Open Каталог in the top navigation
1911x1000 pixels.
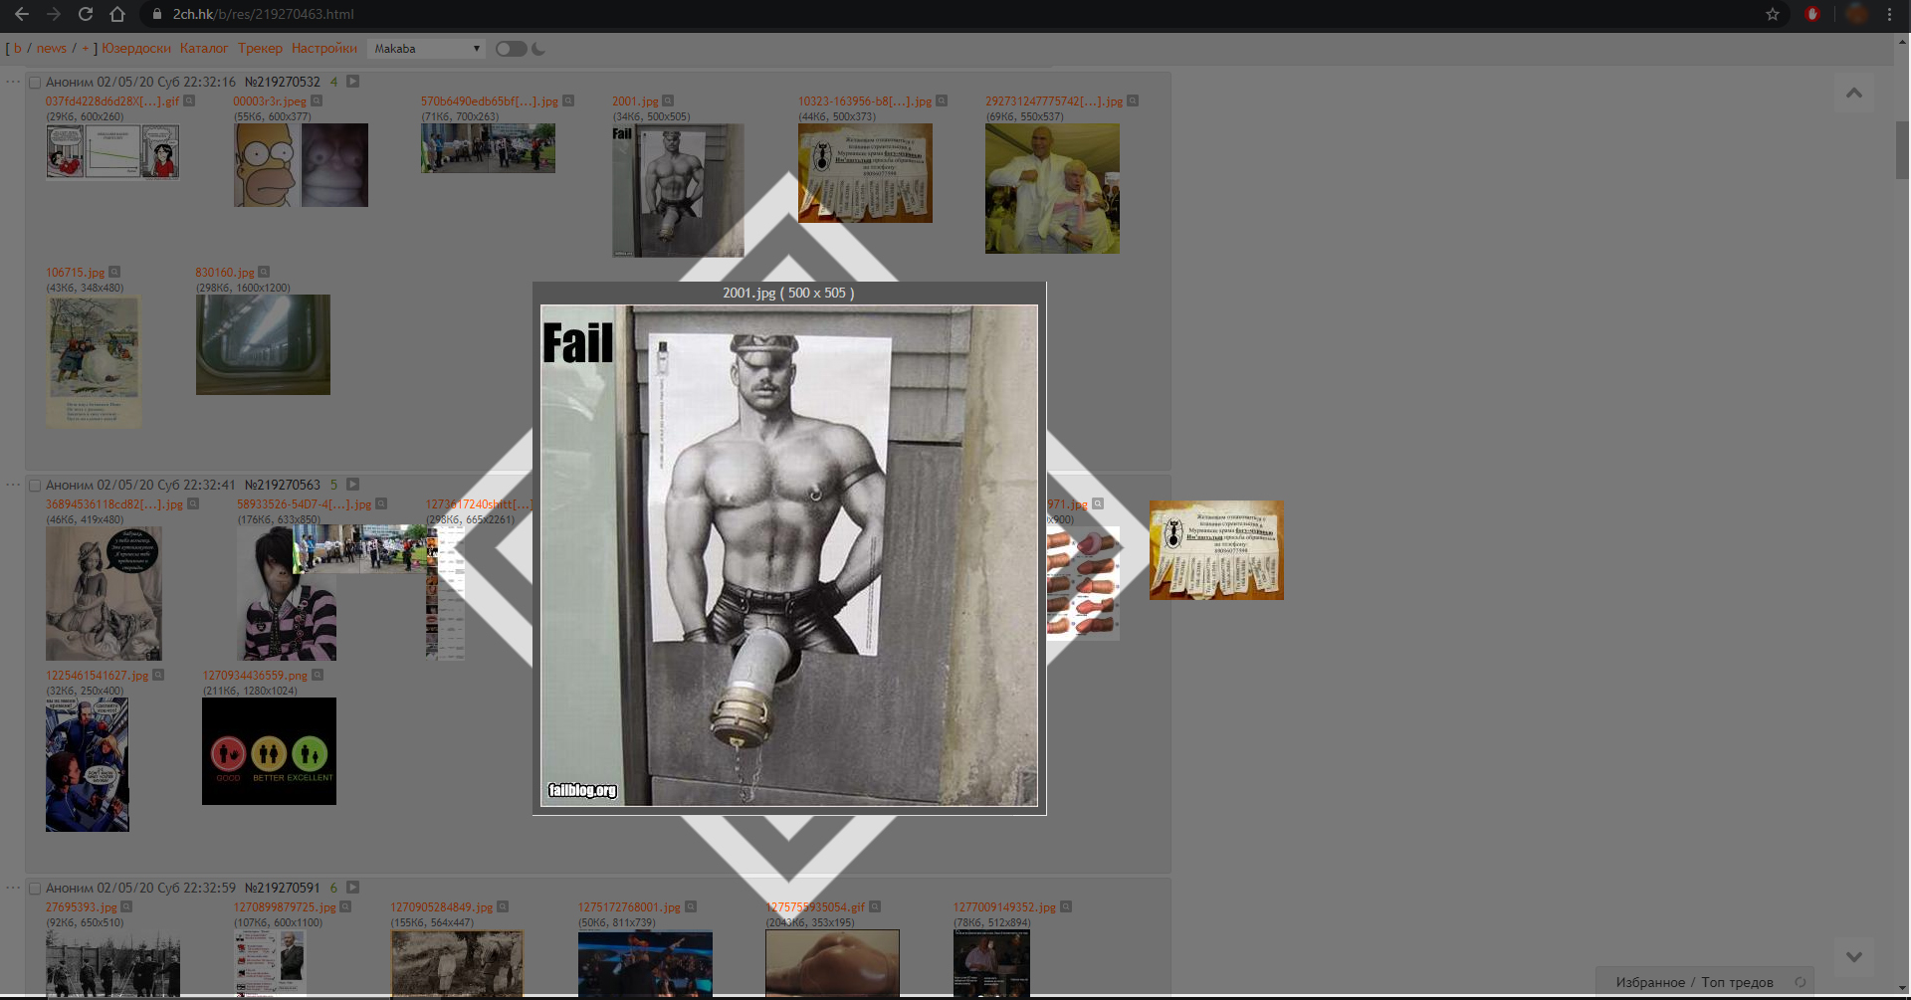204,48
